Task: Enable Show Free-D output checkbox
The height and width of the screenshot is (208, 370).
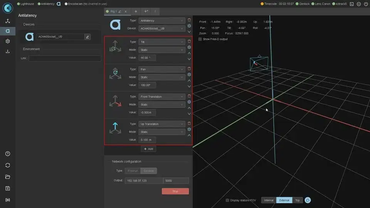Action: [200, 39]
